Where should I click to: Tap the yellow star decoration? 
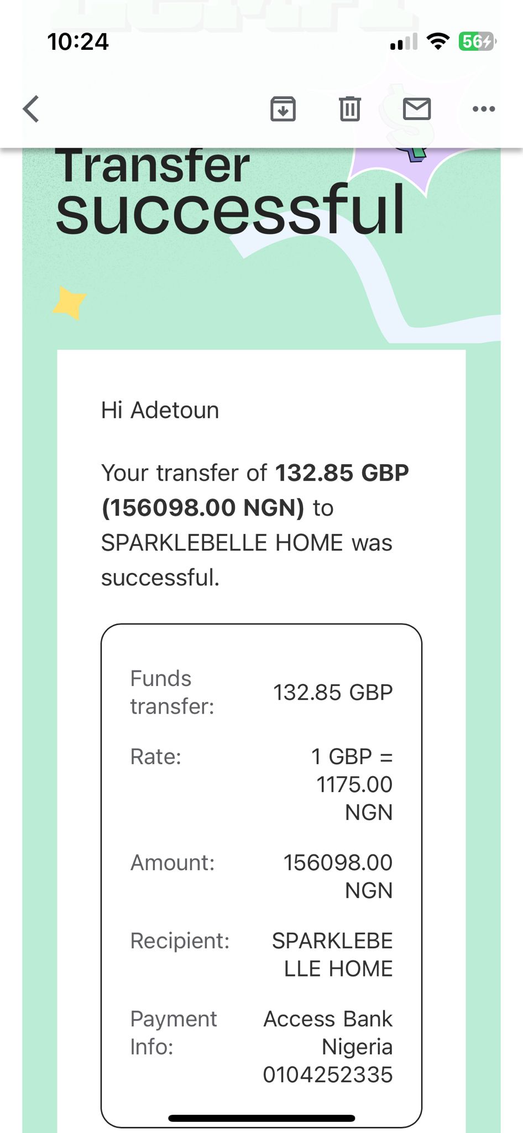pyautogui.click(x=70, y=303)
